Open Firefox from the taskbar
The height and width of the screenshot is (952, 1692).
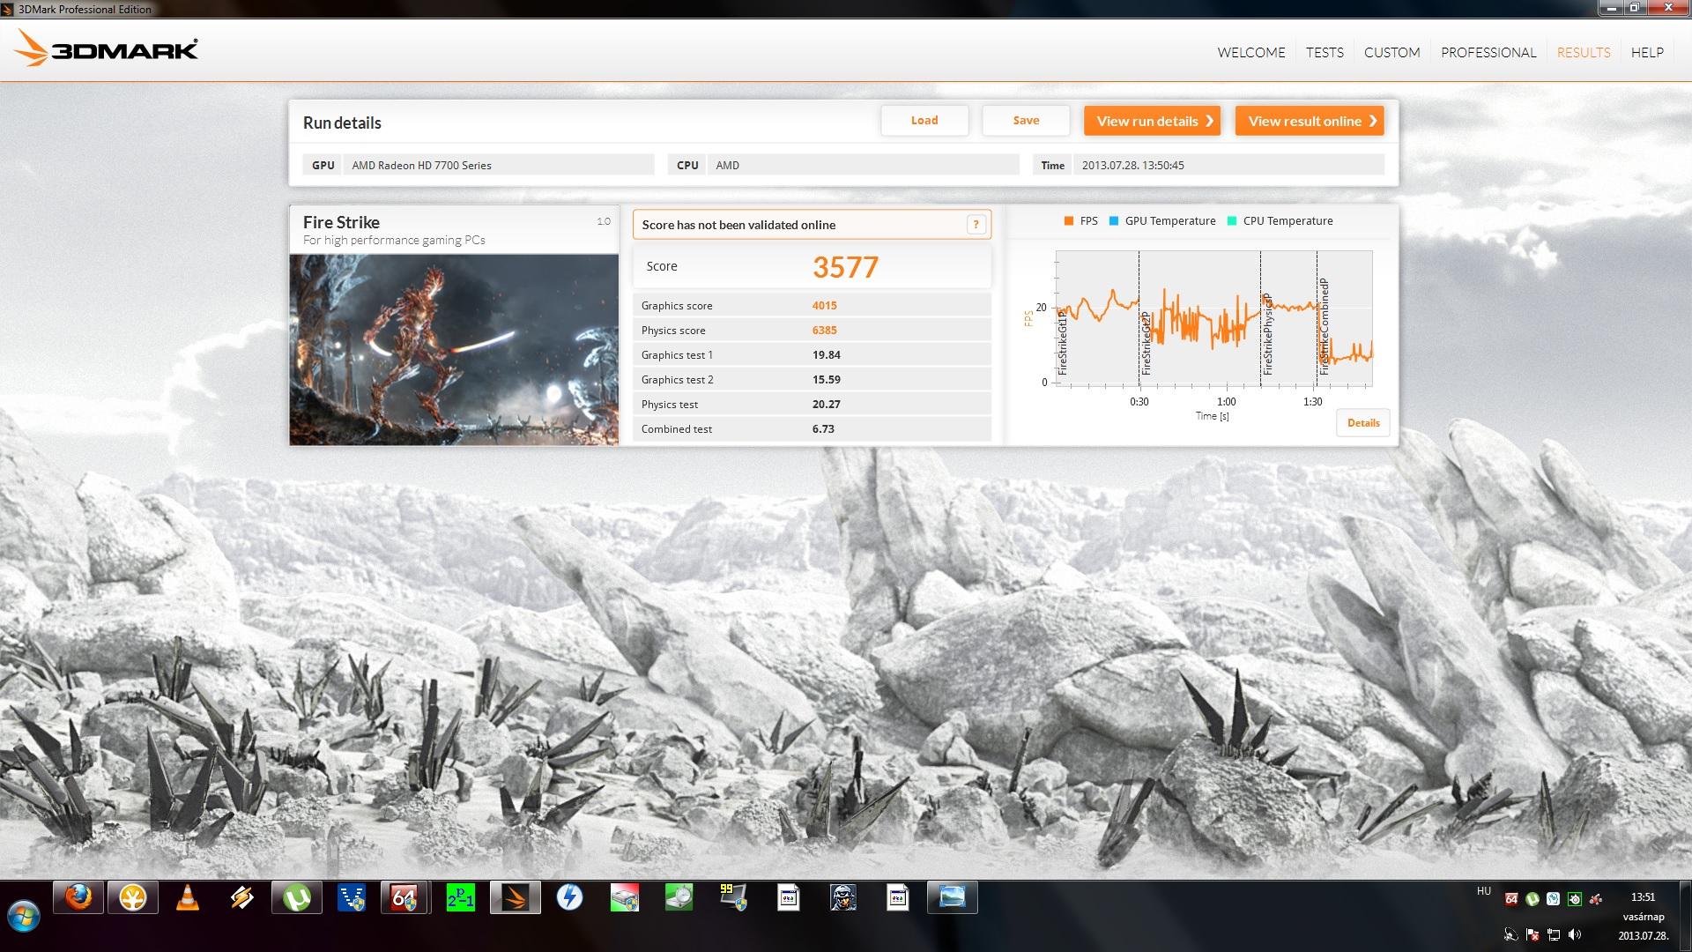(78, 897)
